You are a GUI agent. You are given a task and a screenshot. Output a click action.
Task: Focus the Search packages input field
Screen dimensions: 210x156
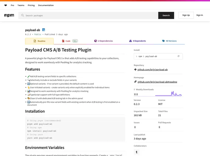[88, 15]
